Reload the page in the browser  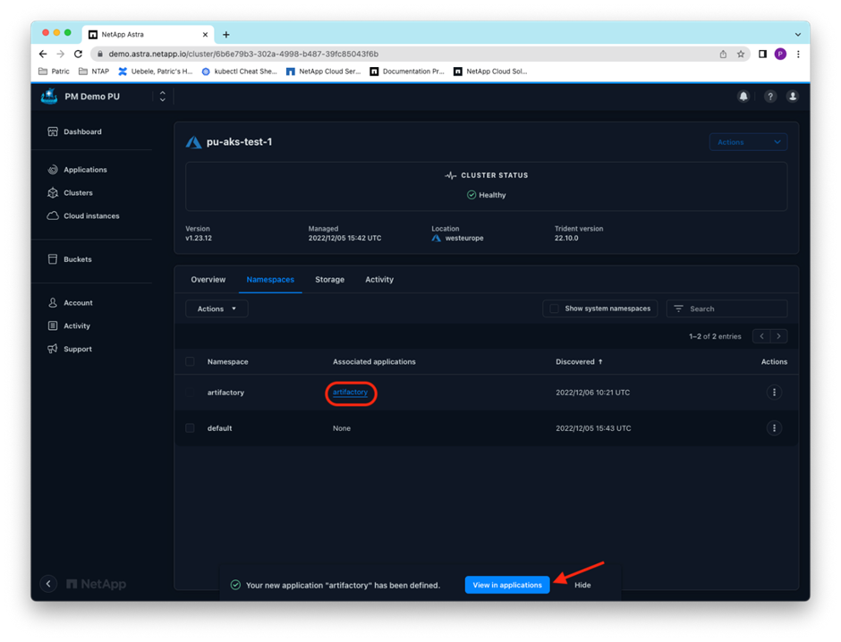tap(79, 55)
